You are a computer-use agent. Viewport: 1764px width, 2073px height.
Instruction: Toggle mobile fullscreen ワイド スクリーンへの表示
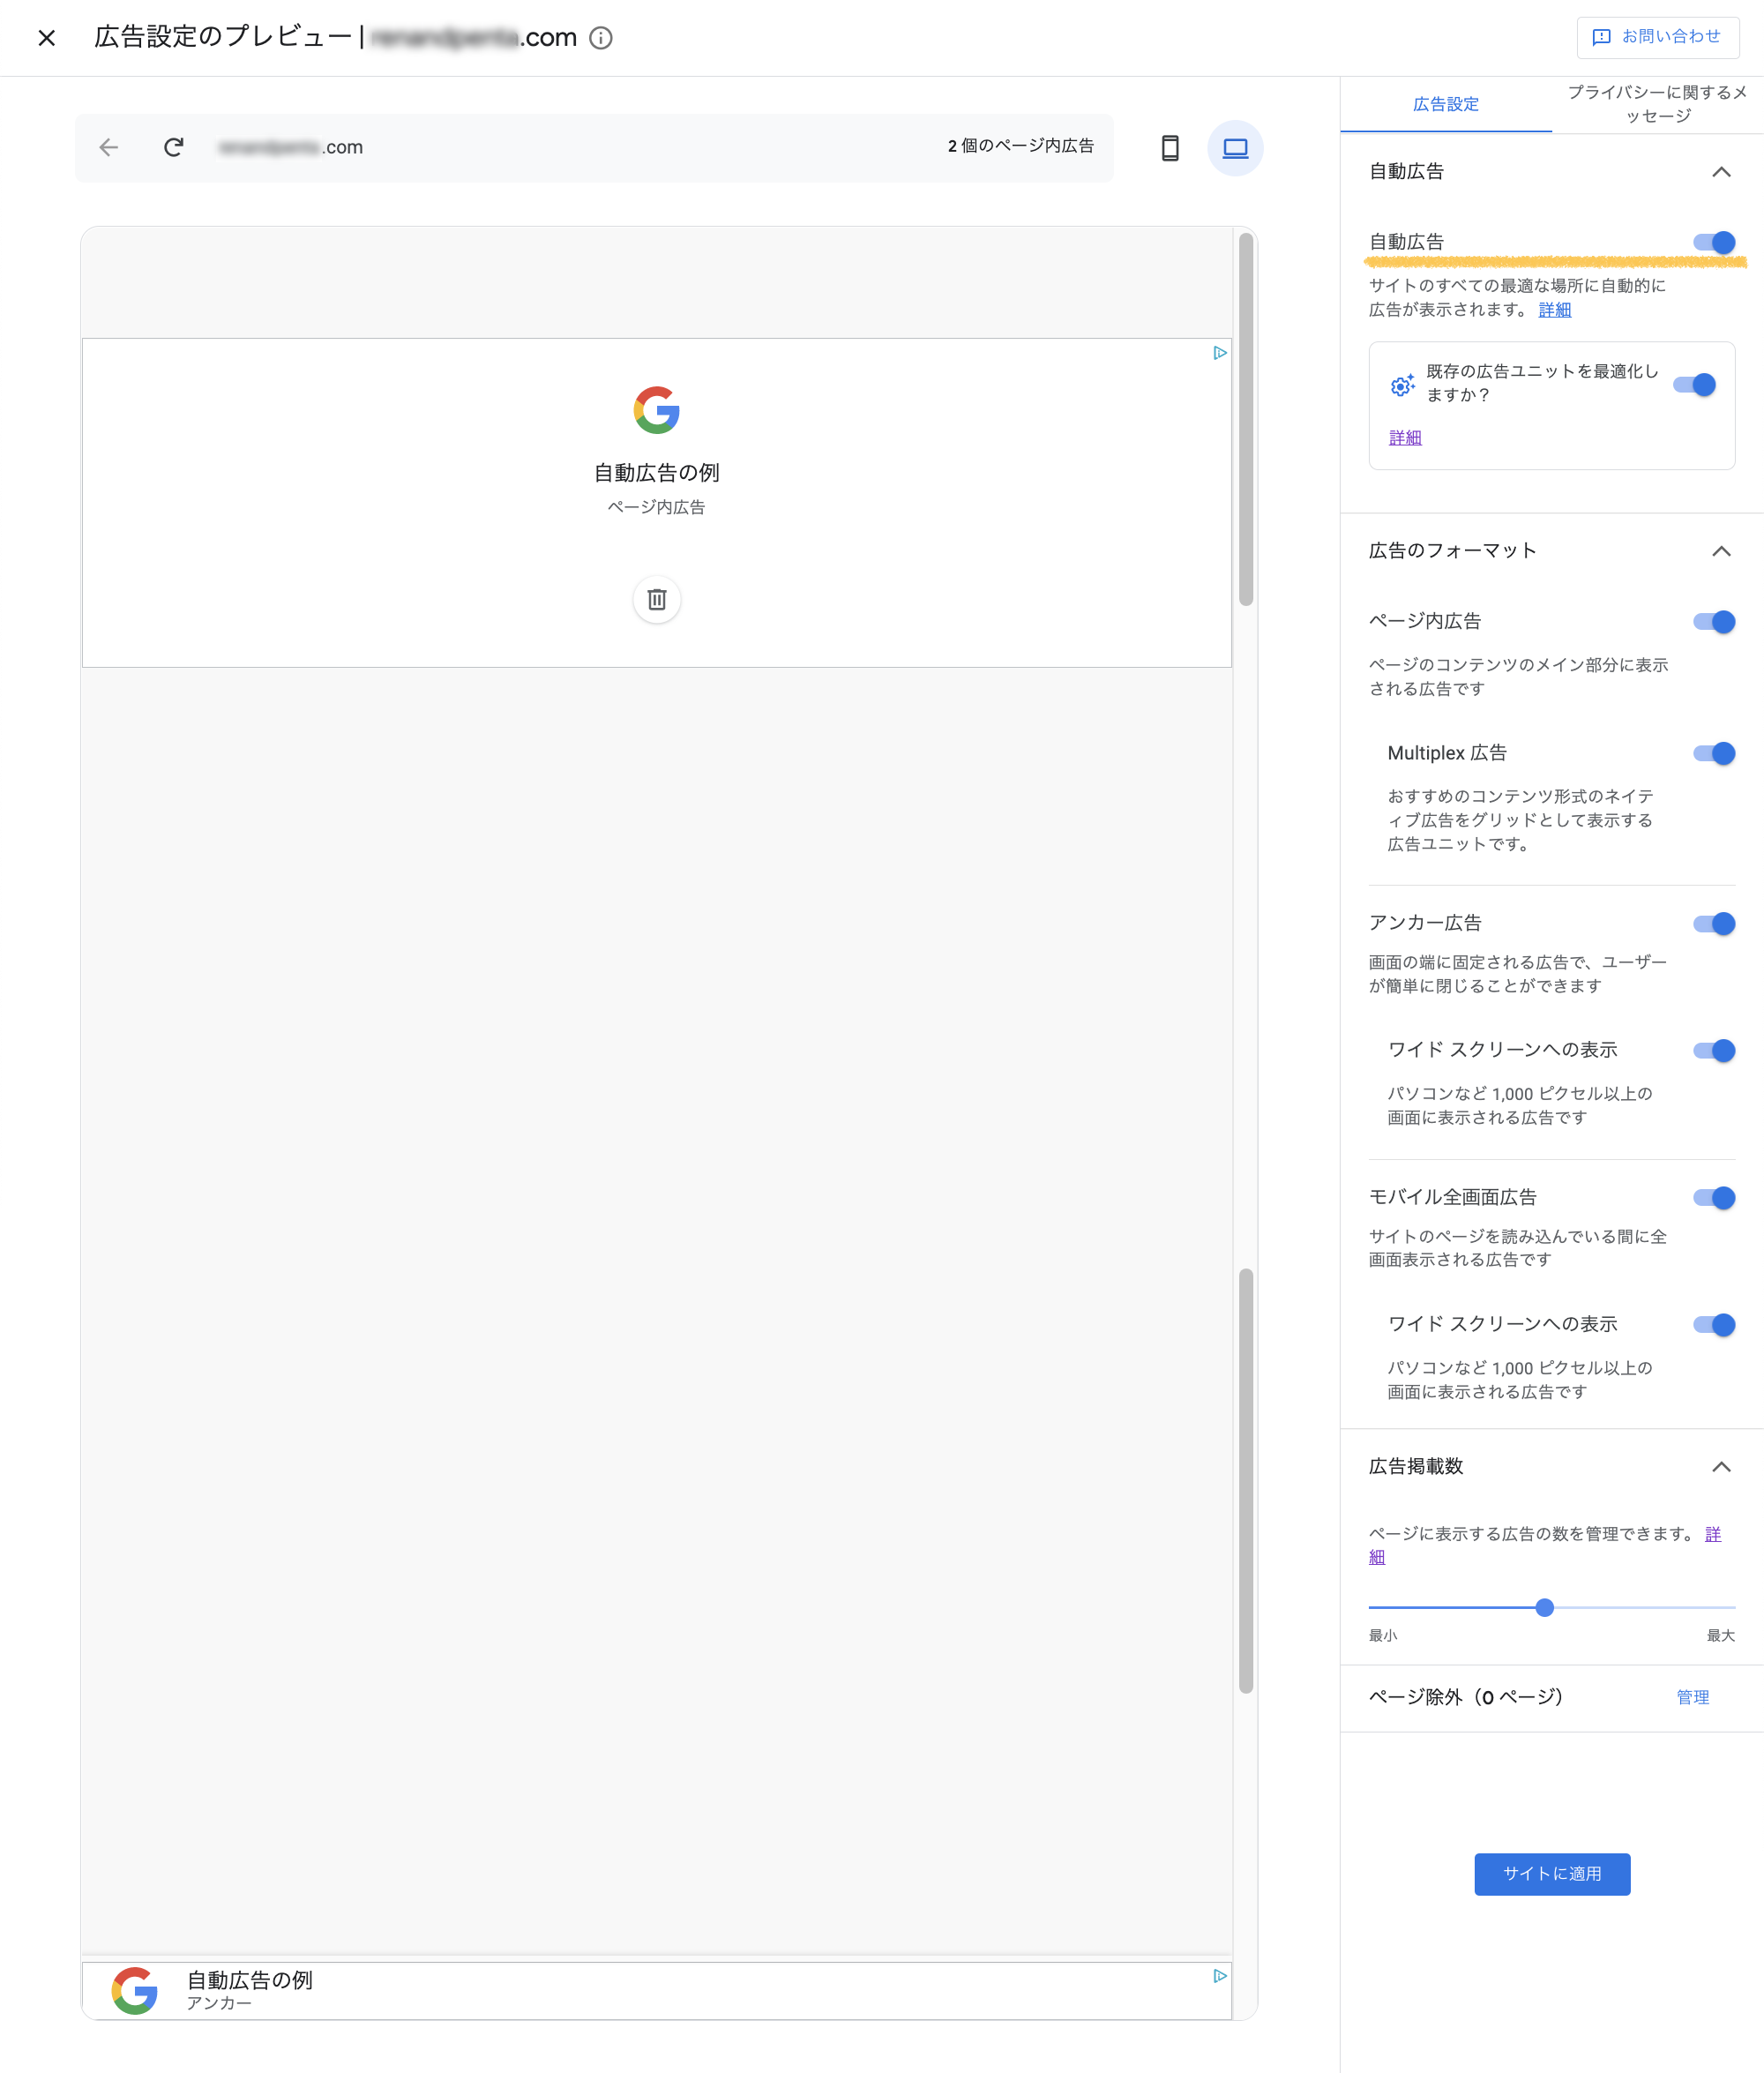coord(1714,1325)
